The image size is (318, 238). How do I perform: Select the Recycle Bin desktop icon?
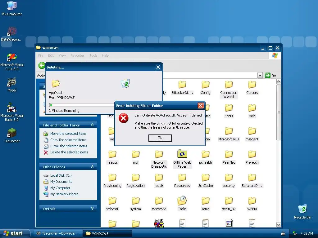302,211
